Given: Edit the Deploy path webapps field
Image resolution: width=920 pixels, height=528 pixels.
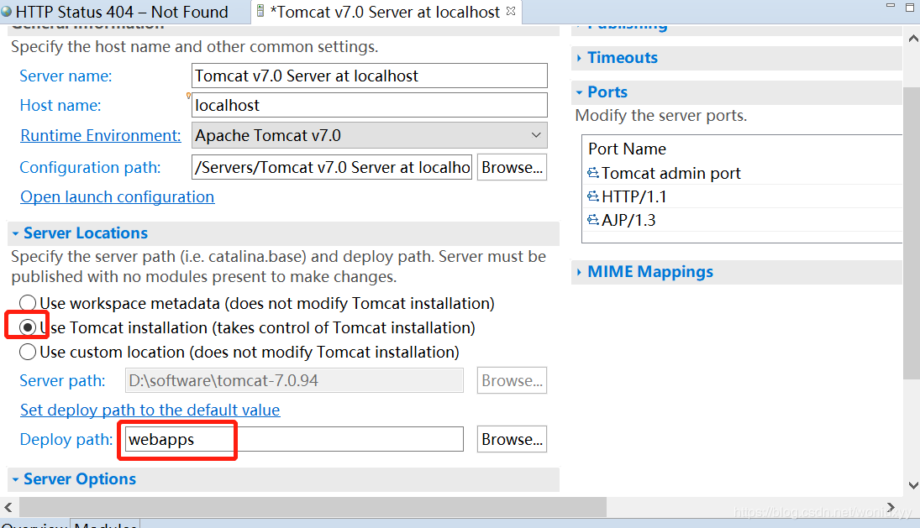Looking at the screenshot, I should pyautogui.click(x=294, y=440).
